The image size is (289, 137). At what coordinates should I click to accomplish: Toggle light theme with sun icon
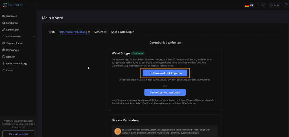click(263, 5)
